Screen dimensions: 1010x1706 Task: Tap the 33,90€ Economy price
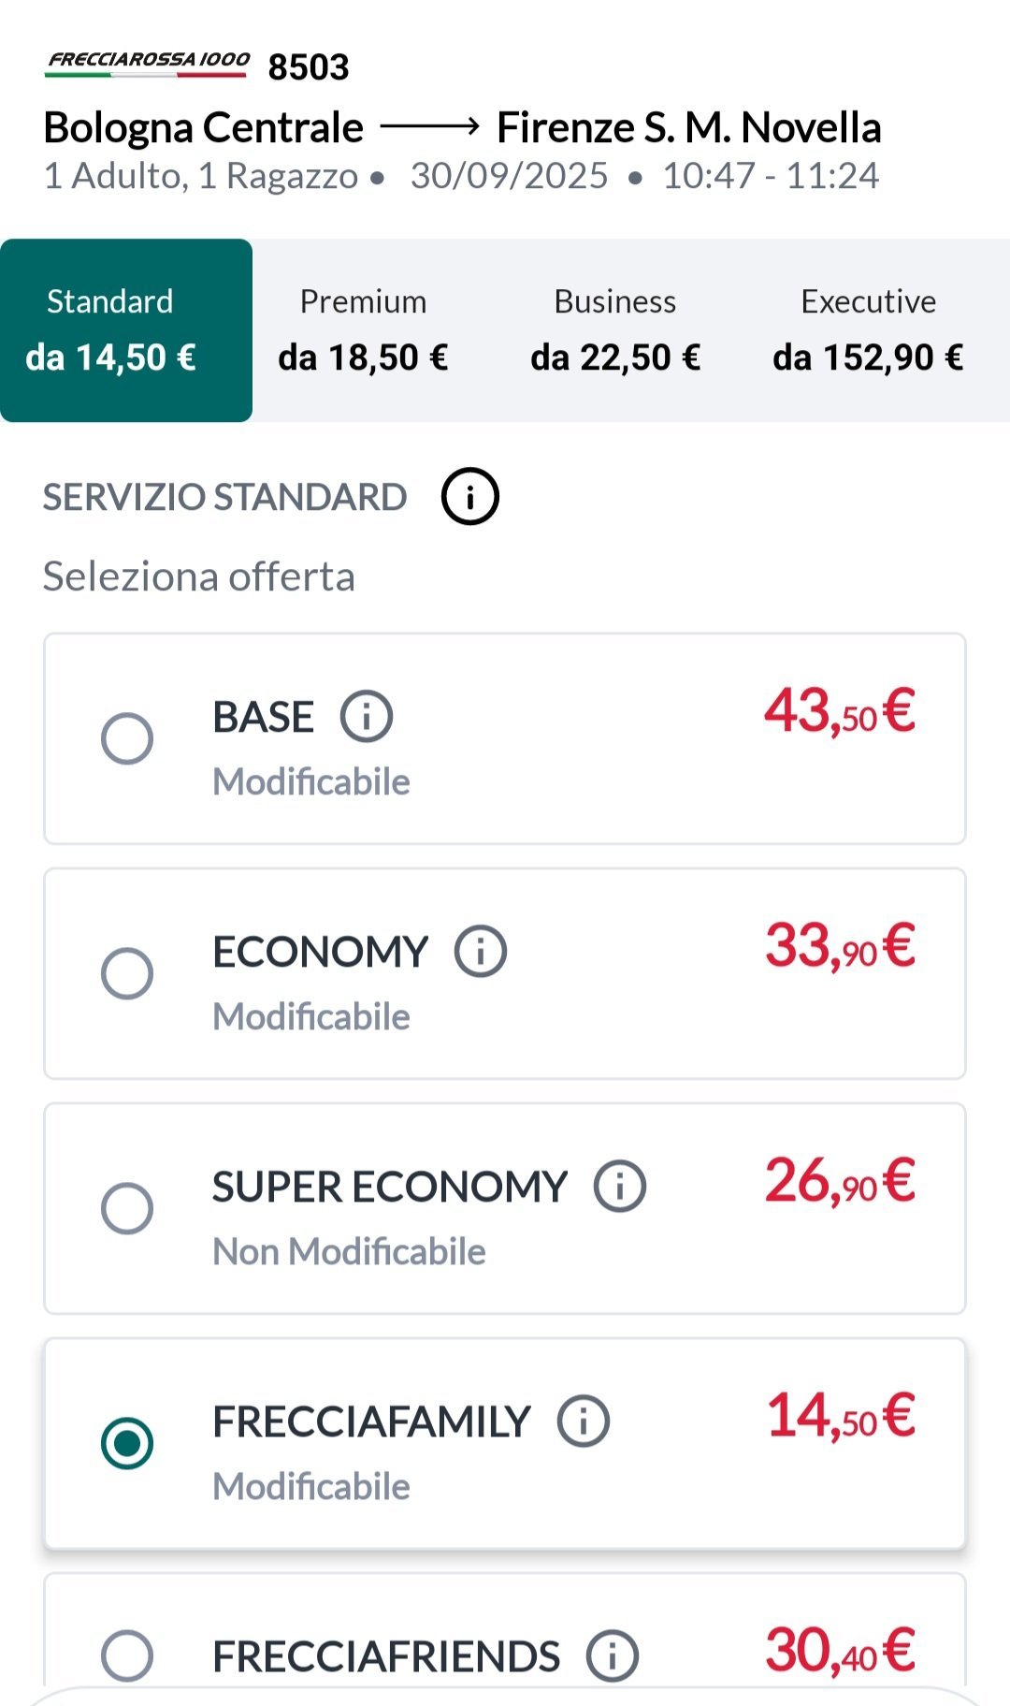click(x=839, y=946)
